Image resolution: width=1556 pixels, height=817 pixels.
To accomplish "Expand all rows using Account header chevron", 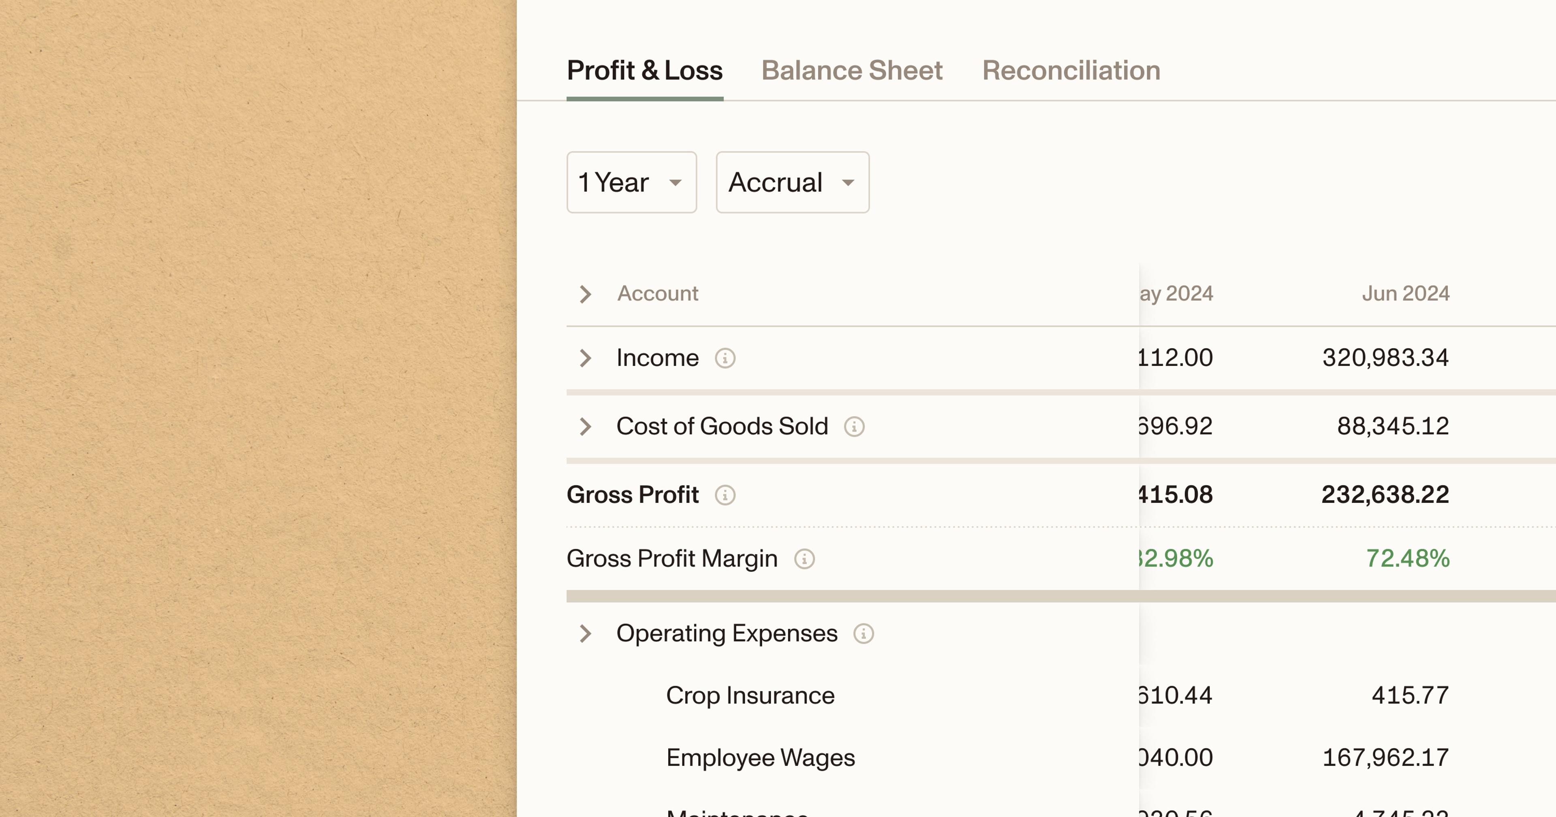I will (585, 294).
